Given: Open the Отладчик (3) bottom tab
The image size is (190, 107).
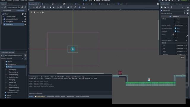Looking at the screenshot, I should coord(40,97).
